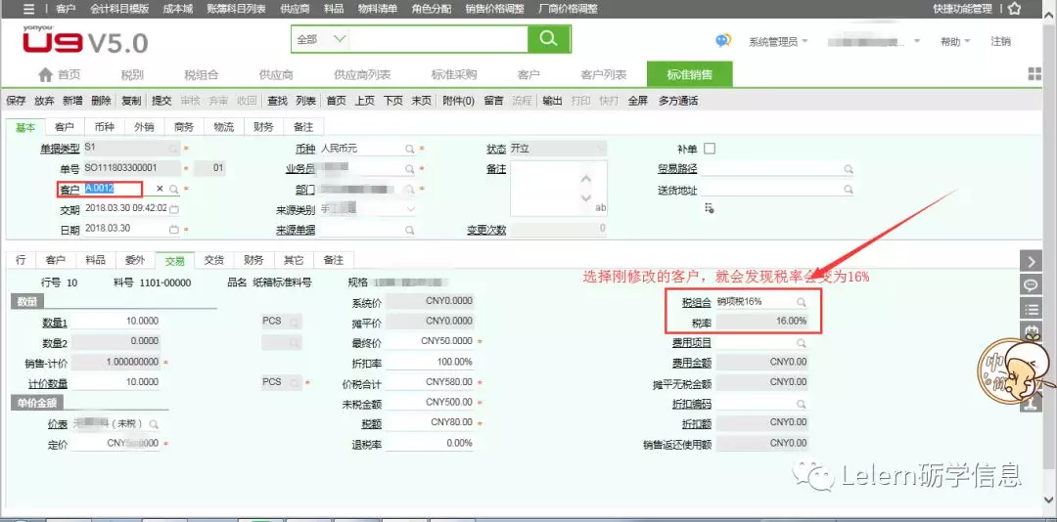Viewport: 1057px width, 522px height.
Task: Open the 全部 search scope dropdown
Action: 321,40
